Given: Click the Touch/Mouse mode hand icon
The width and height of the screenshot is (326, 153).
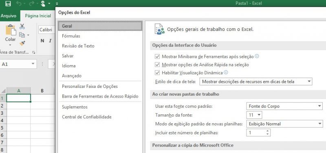Looking at the screenshot, I should 43,4.
